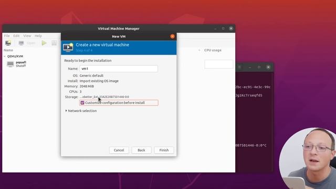Click the '2048 MiB' memory value

[87, 86]
